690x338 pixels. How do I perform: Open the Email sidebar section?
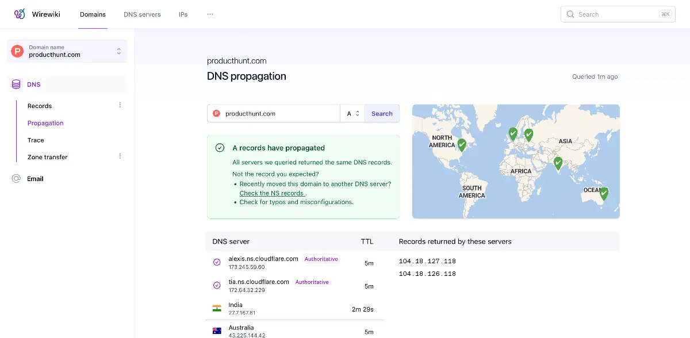(35, 179)
